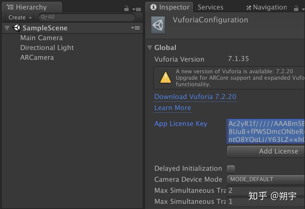Click the VuforiaConfiguration asset icon
The image size is (305, 209).
[x=158, y=25]
